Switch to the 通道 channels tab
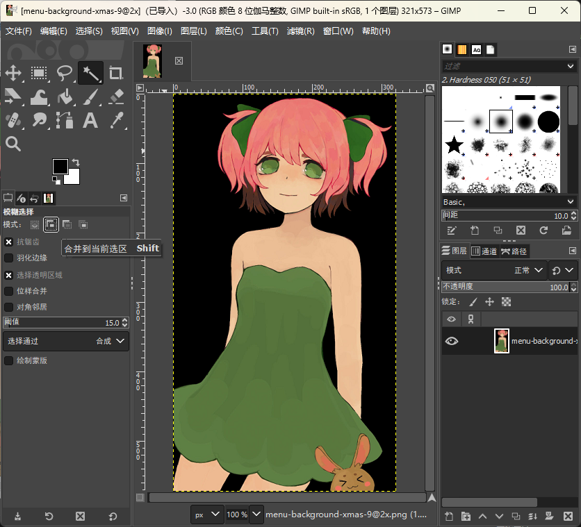The height and width of the screenshot is (527, 581). (484, 251)
